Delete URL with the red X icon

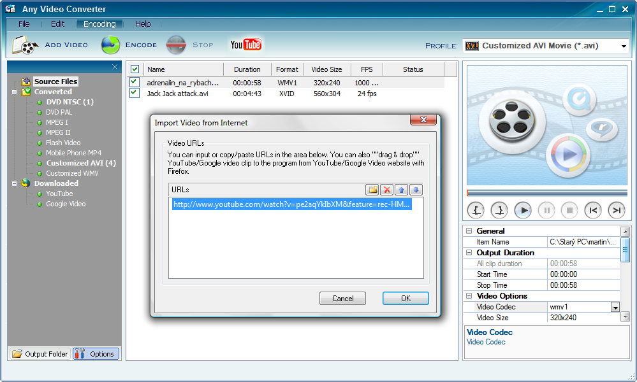pyautogui.click(x=387, y=189)
